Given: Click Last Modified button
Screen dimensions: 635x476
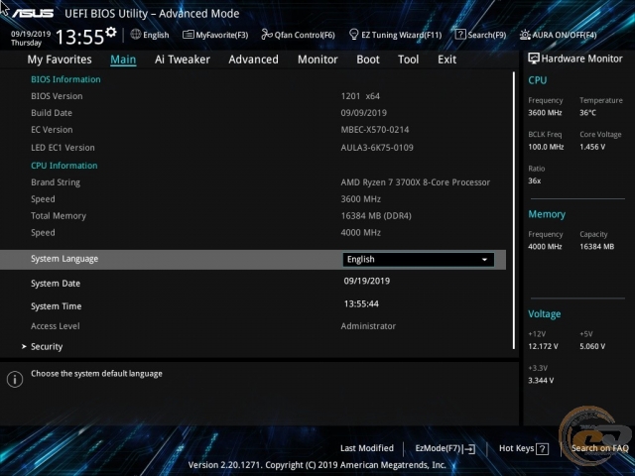Looking at the screenshot, I should tap(367, 448).
